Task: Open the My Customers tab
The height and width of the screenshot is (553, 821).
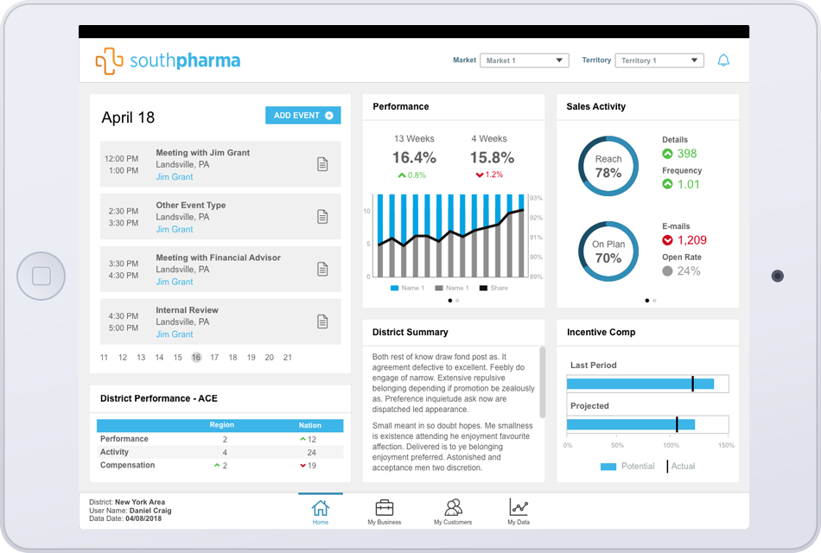Action: tap(453, 512)
